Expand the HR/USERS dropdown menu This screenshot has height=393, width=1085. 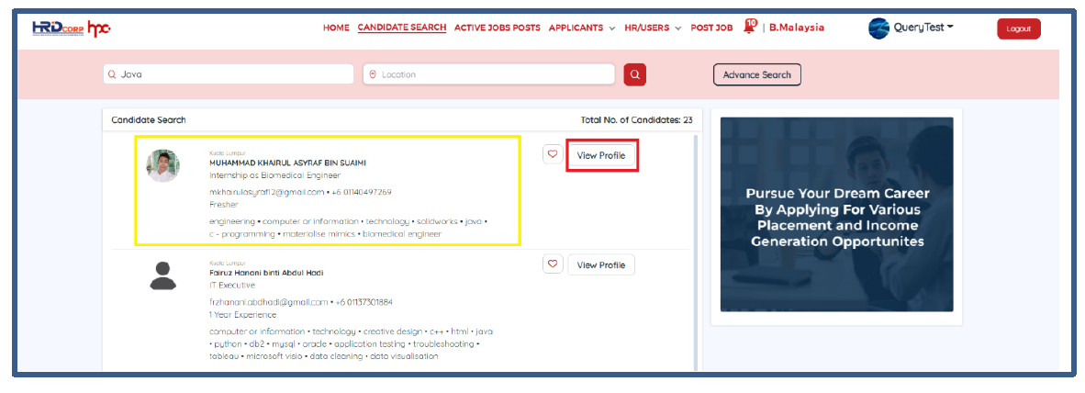point(653,28)
